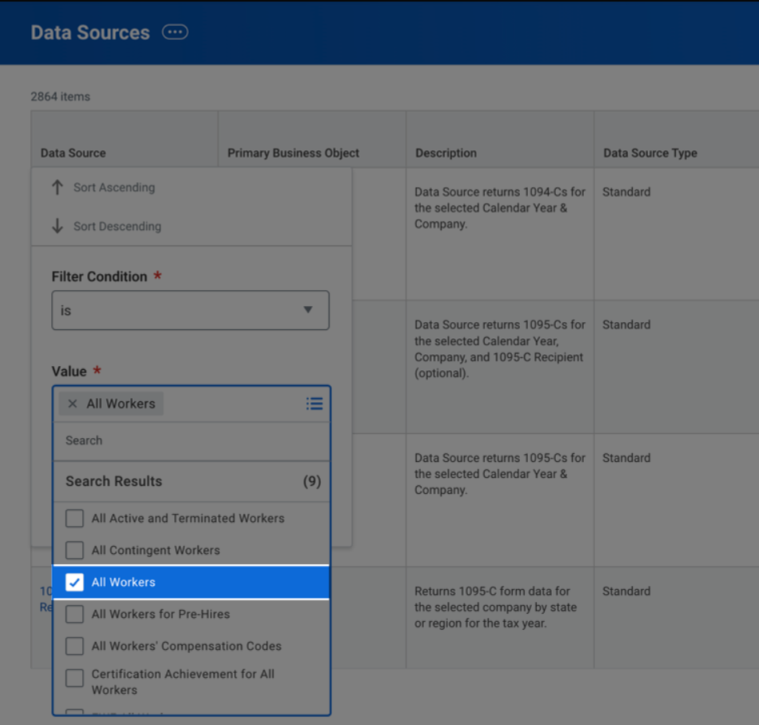Open the related actions ellipsis beside Data Sources
Image resolution: width=759 pixels, height=725 pixels.
(175, 32)
